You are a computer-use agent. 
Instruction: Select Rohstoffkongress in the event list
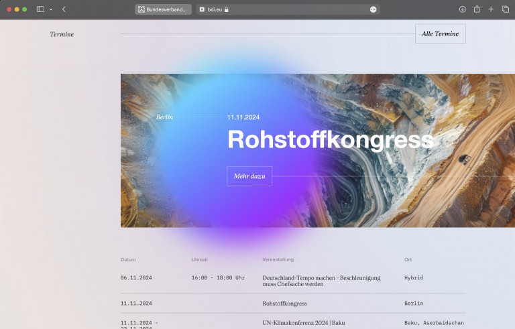pyautogui.click(x=284, y=304)
